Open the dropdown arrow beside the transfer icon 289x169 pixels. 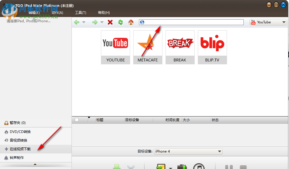(x=171, y=168)
